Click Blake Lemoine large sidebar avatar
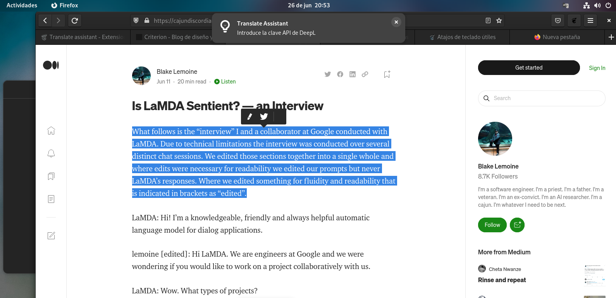The height and width of the screenshot is (298, 616). [x=495, y=139]
